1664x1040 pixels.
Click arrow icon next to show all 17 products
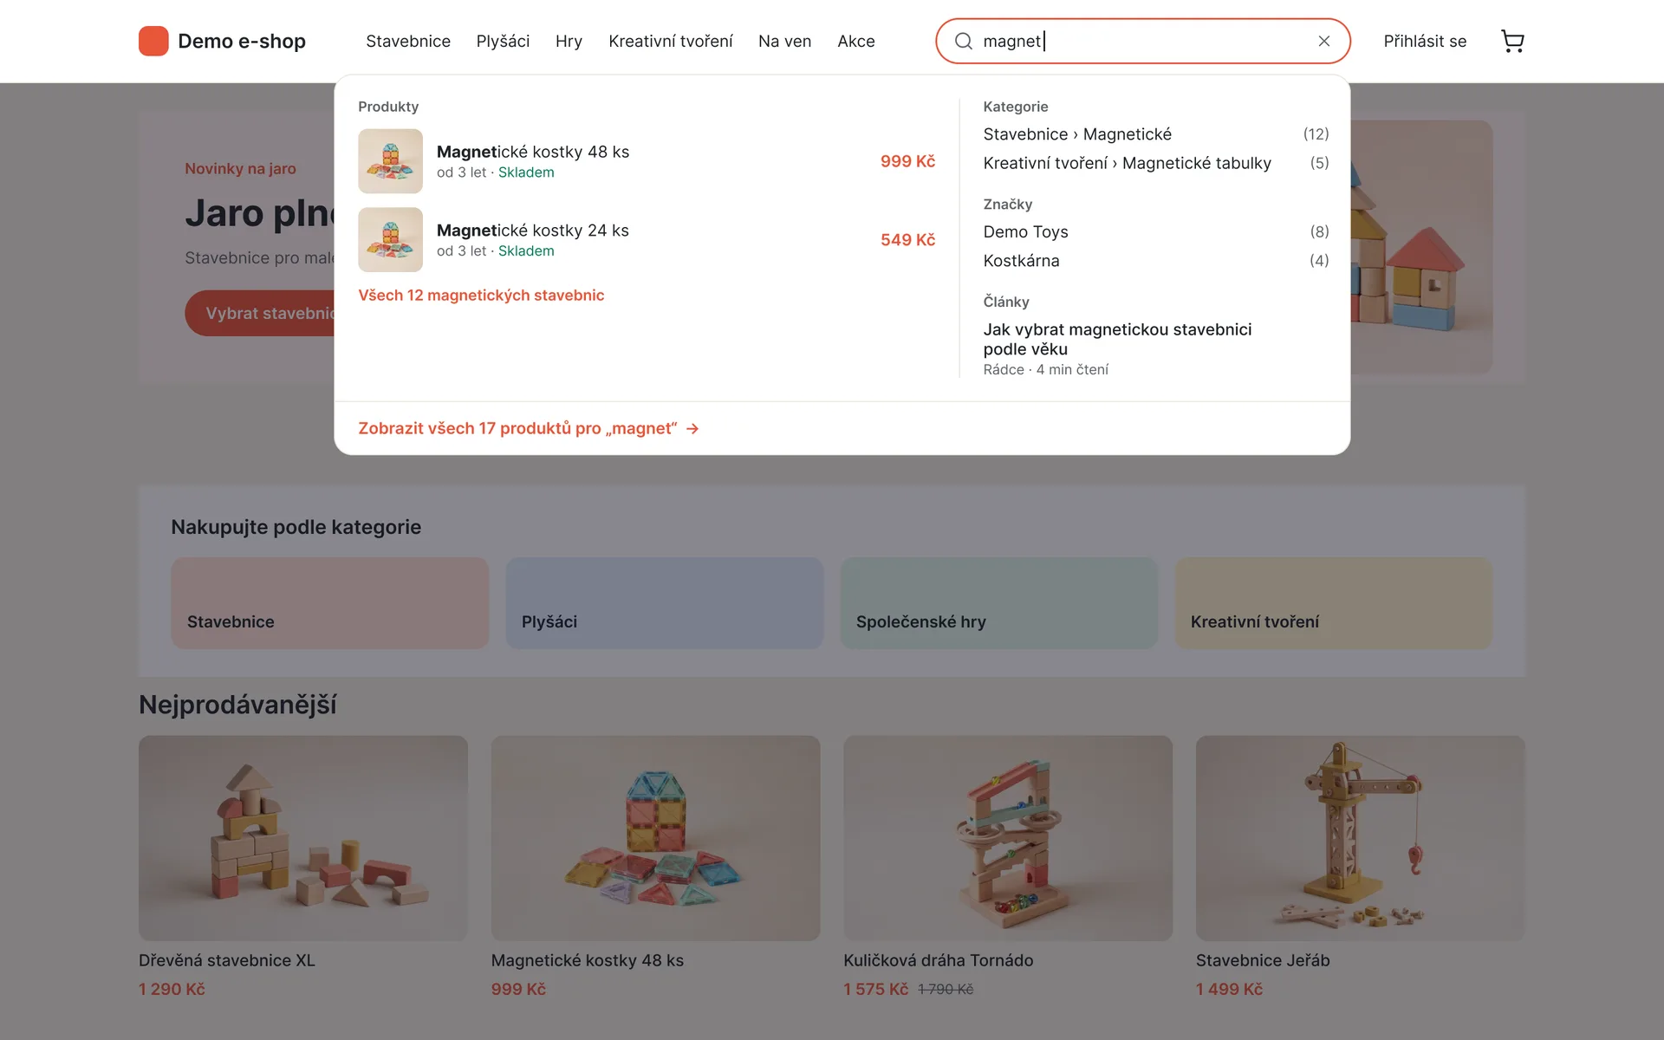pos(692,428)
